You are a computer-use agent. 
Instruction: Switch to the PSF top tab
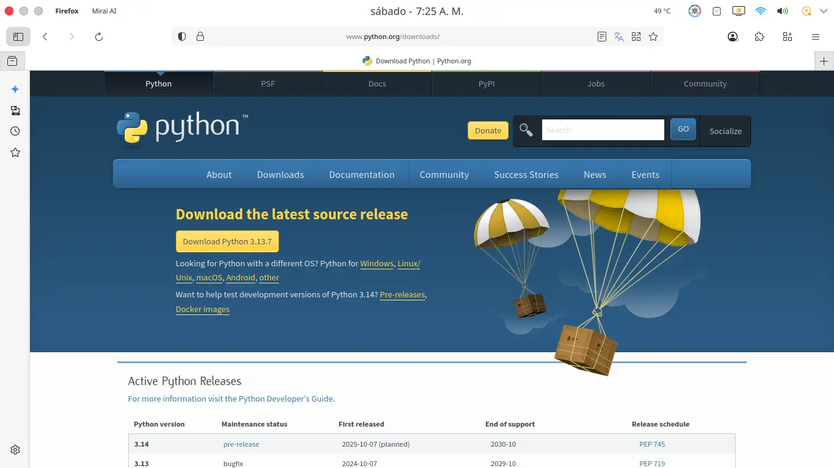click(x=268, y=83)
